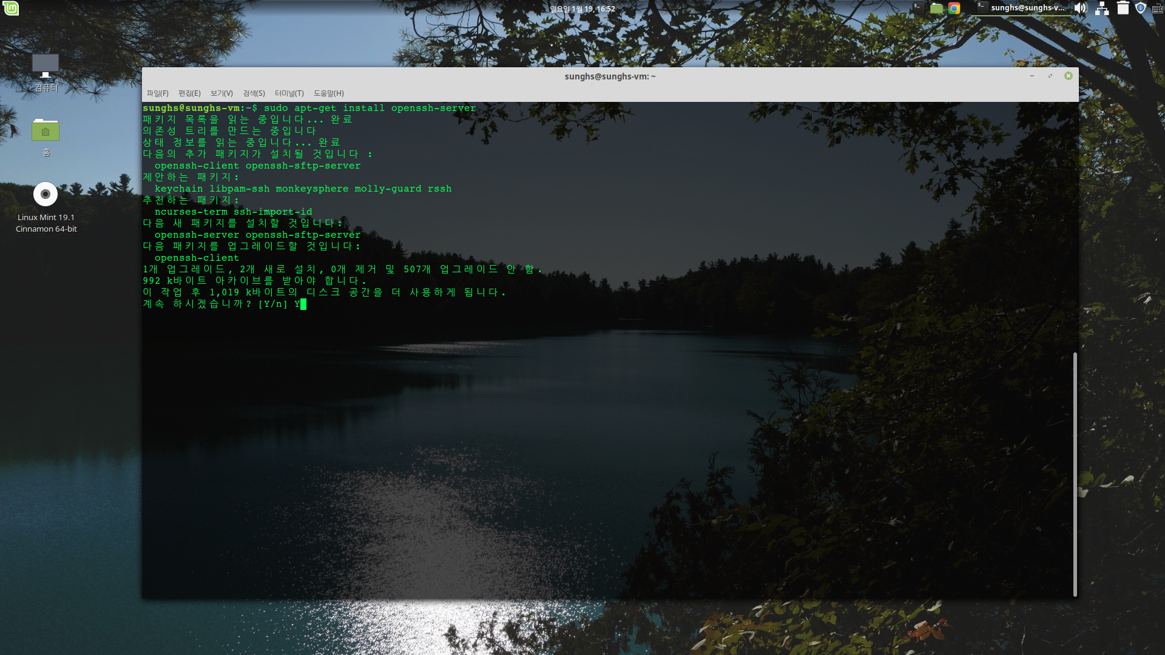Click the update manager shield icon

pyautogui.click(x=1140, y=8)
